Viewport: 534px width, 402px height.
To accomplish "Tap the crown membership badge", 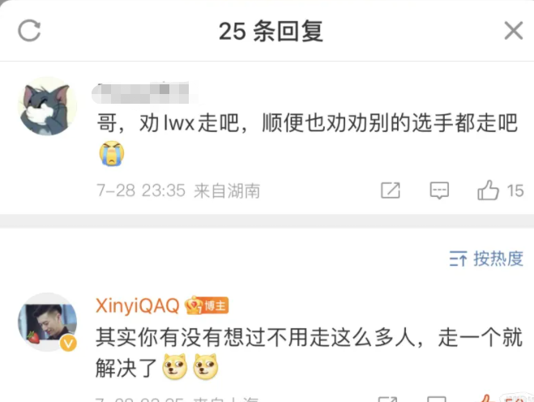I will 194,306.
